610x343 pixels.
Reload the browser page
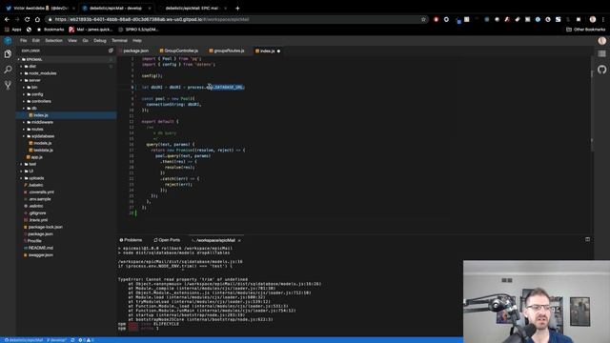point(27,19)
